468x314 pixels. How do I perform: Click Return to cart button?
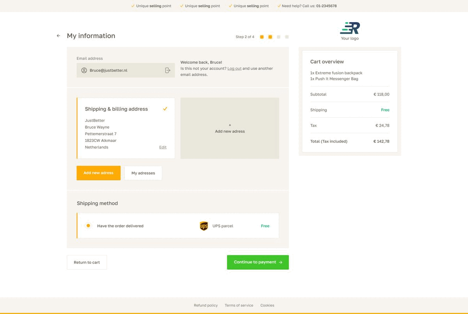[x=87, y=263]
